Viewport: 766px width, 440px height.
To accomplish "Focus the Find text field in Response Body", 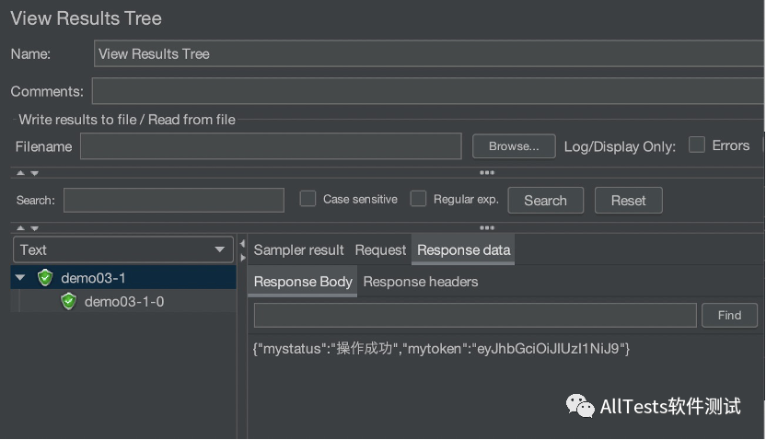I will tap(475, 316).
